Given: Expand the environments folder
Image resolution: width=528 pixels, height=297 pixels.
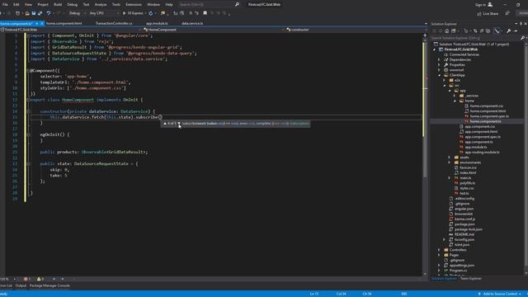Looking at the screenshot, I should pyautogui.click(x=449, y=163).
